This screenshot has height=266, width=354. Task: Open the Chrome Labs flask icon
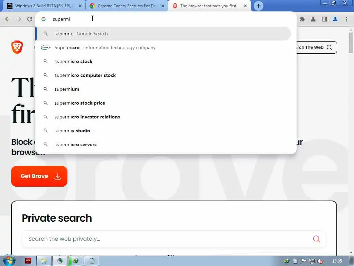[313, 19]
